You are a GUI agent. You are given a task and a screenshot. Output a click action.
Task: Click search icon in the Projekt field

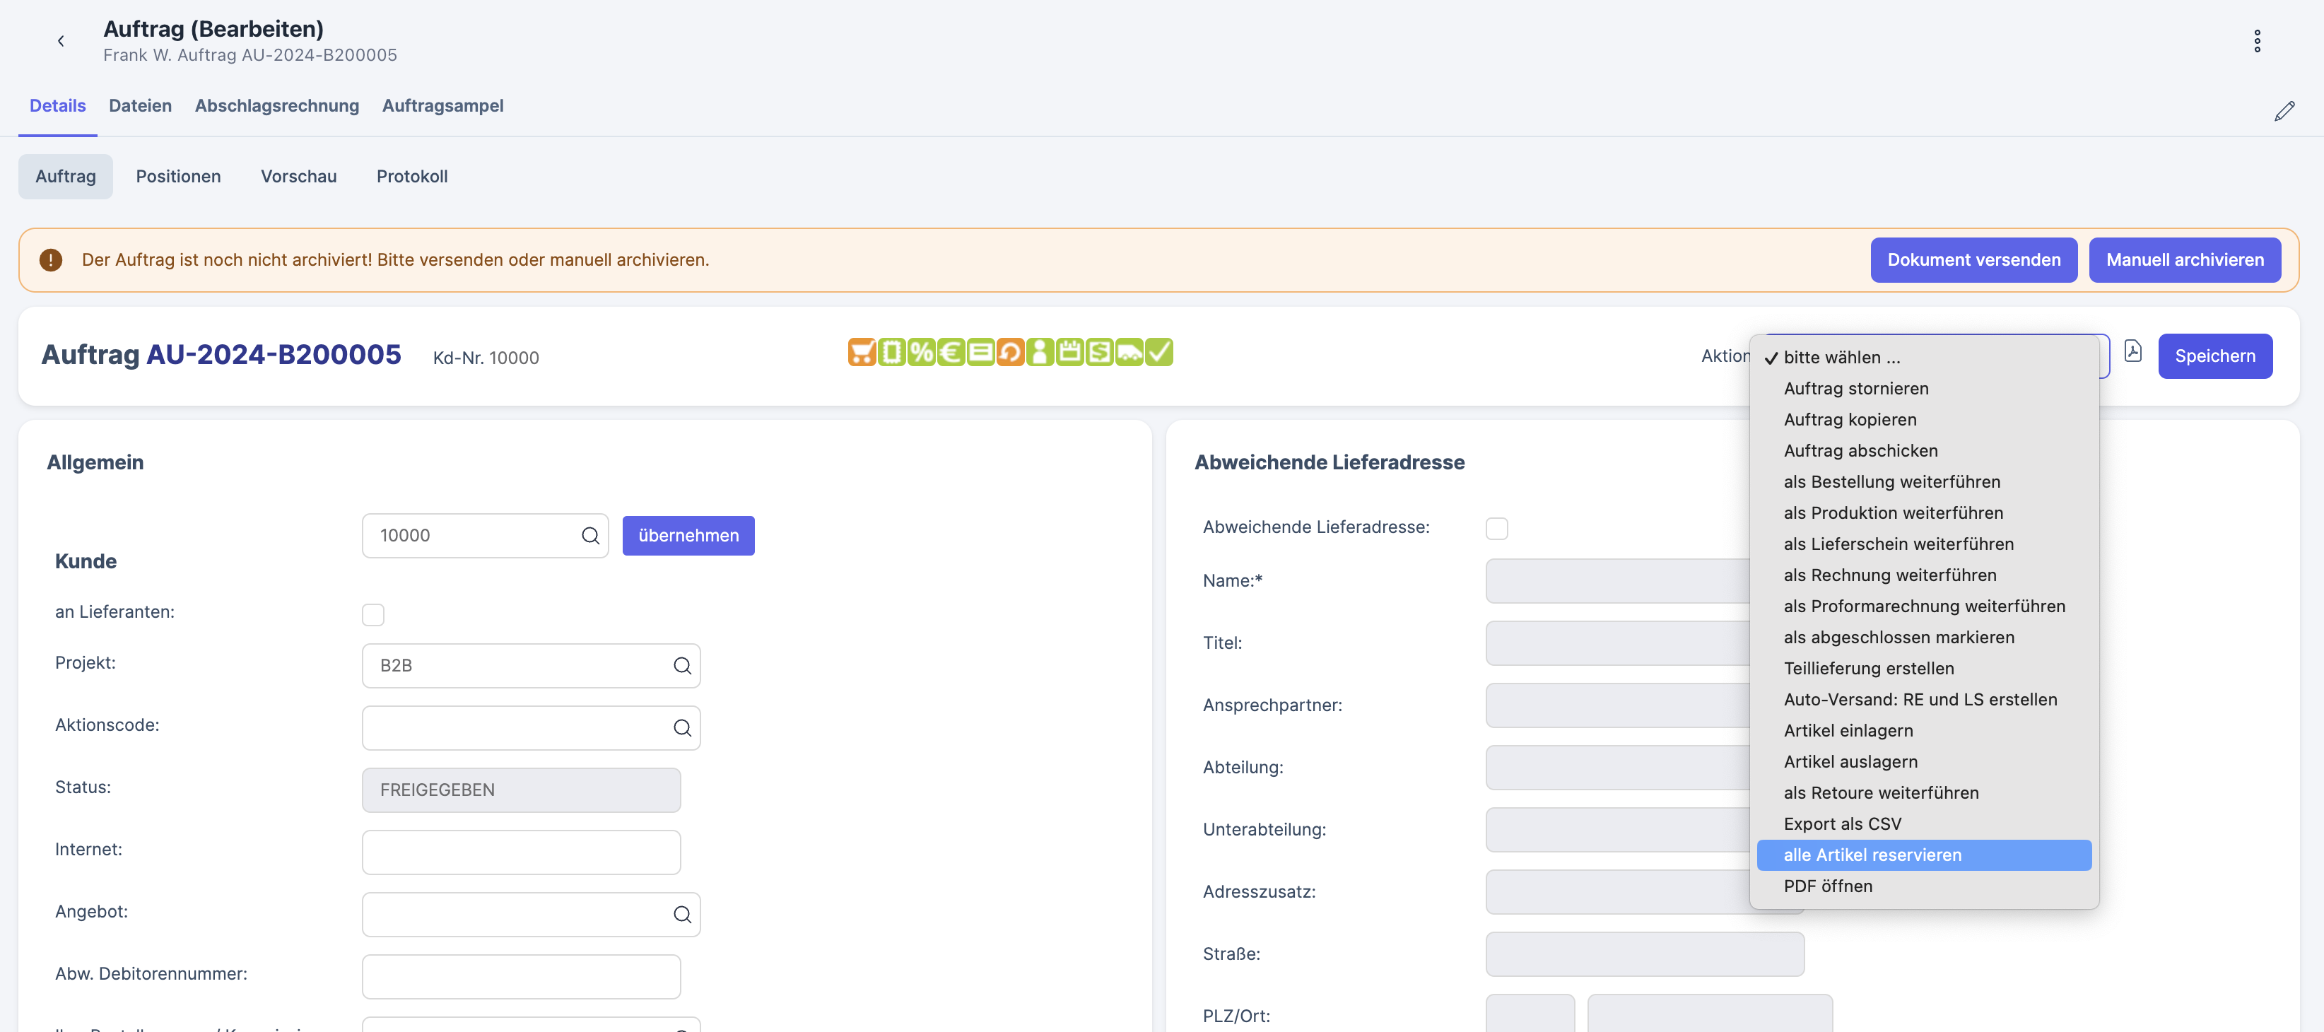(x=682, y=666)
